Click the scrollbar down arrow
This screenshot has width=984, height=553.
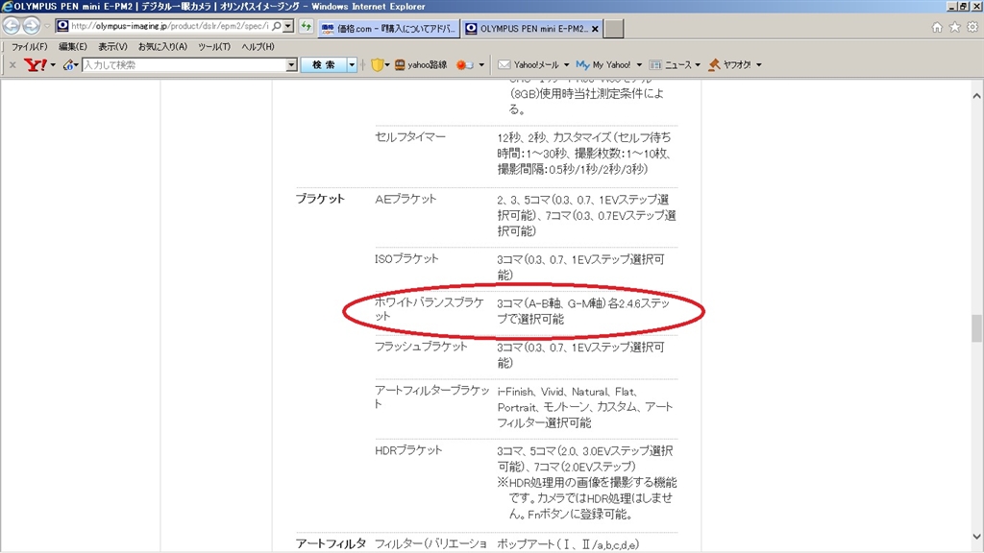click(976, 537)
